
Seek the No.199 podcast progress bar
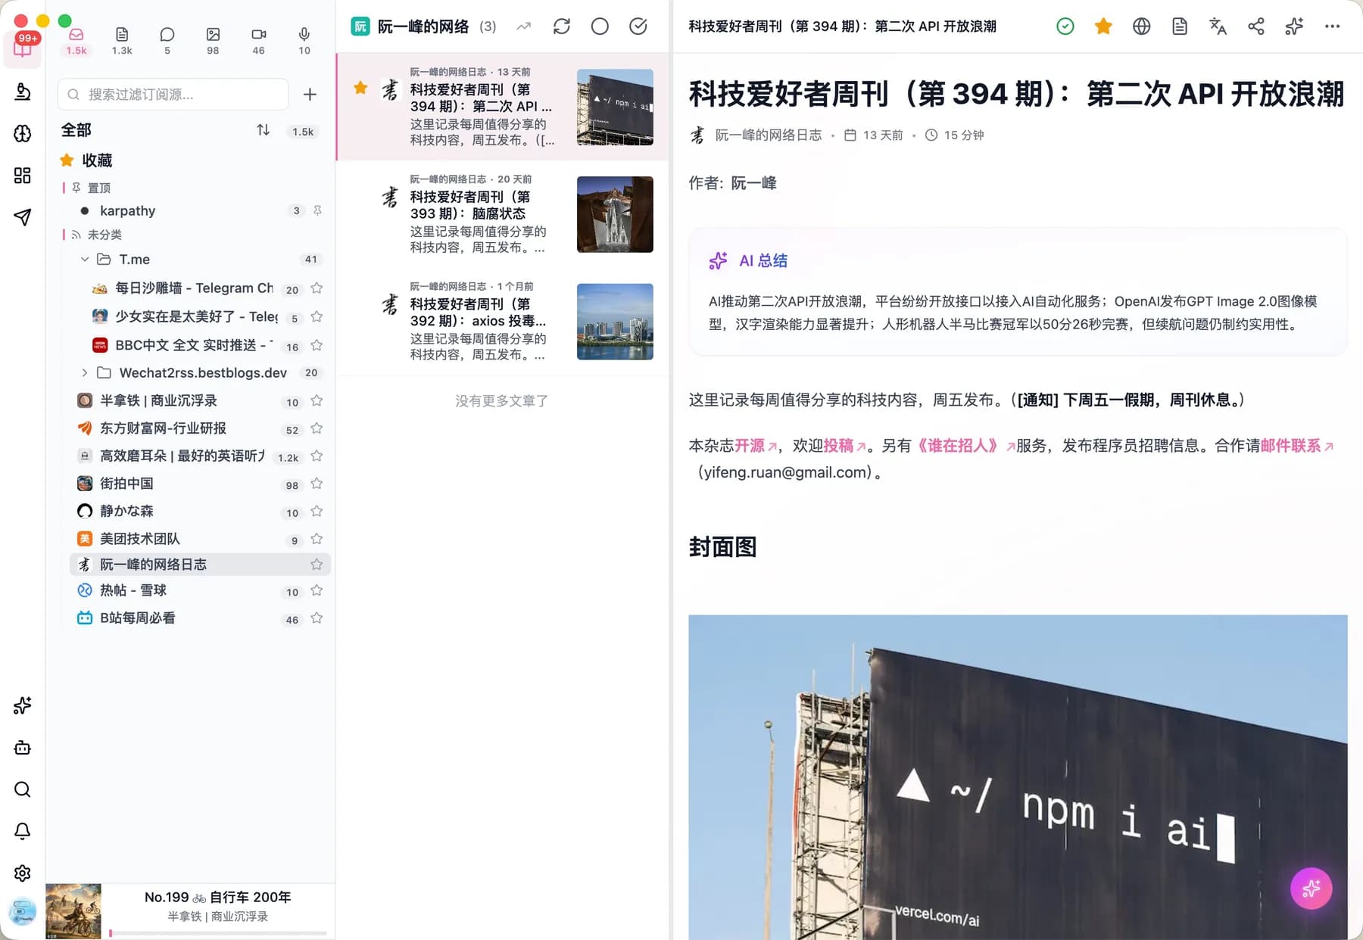[219, 933]
